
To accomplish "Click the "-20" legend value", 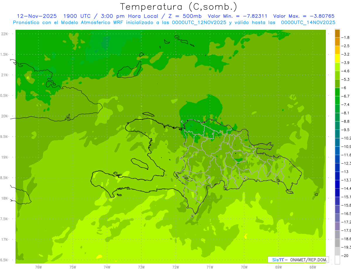I will click(345, 256).
